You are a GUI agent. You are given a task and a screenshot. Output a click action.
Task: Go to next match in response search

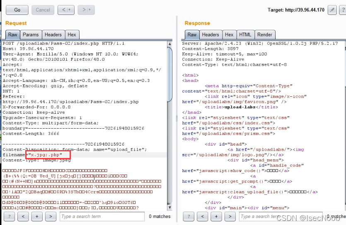tap(230, 216)
